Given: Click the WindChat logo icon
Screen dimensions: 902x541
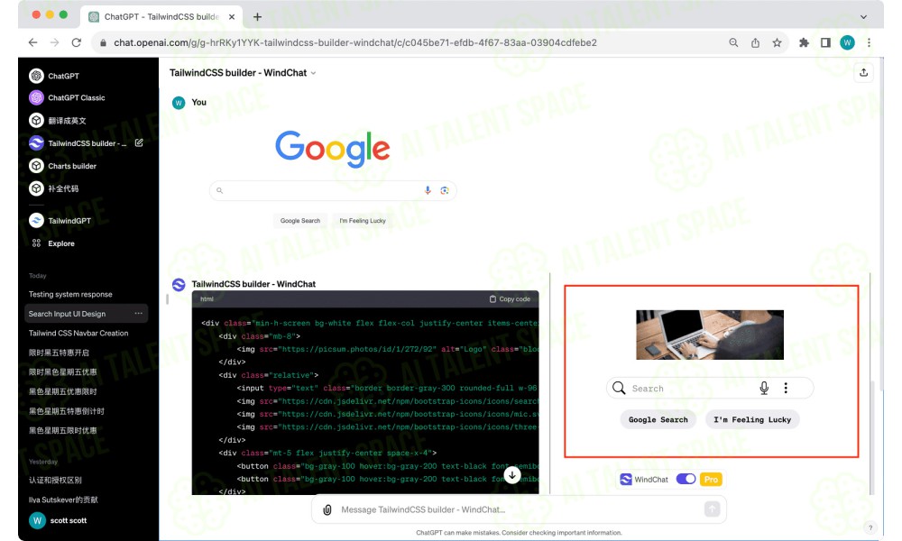Looking at the screenshot, I should [x=626, y=479].
